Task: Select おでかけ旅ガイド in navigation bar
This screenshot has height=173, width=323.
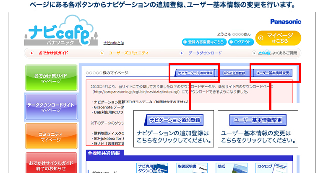Action: [x=53, y=53]
